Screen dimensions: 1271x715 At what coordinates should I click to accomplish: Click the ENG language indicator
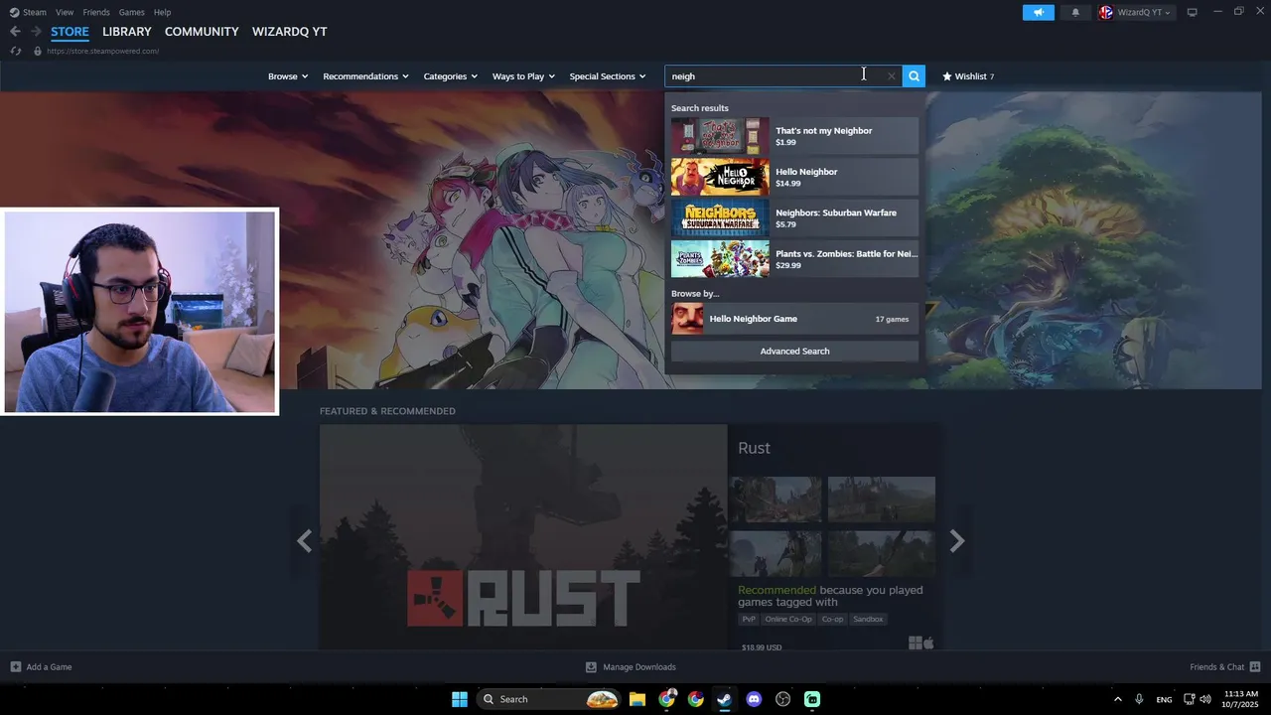coord(1164,699)
